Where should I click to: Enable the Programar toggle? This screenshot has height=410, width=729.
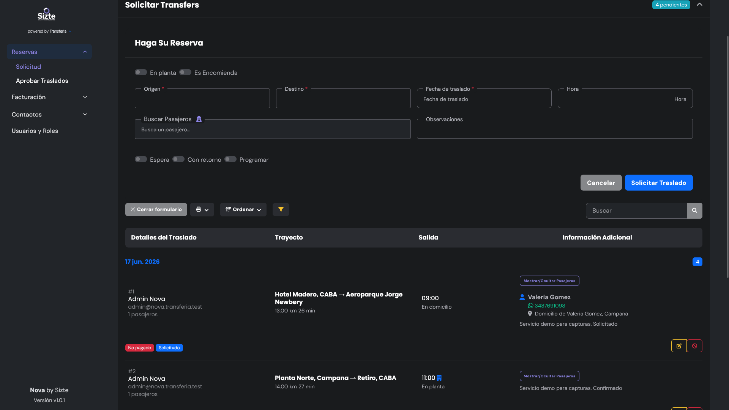pos(230,159)
